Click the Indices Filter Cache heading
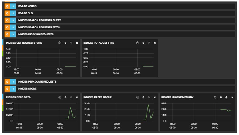The image size is (239, 135). 98,97
